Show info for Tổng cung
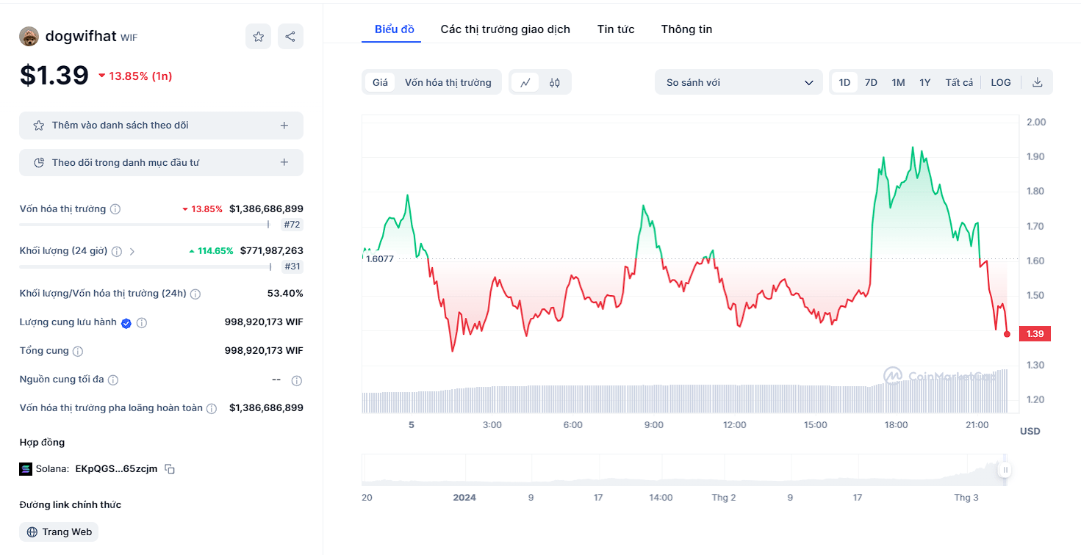This screenshot has height=555, width=1081. tap(78, 351)
